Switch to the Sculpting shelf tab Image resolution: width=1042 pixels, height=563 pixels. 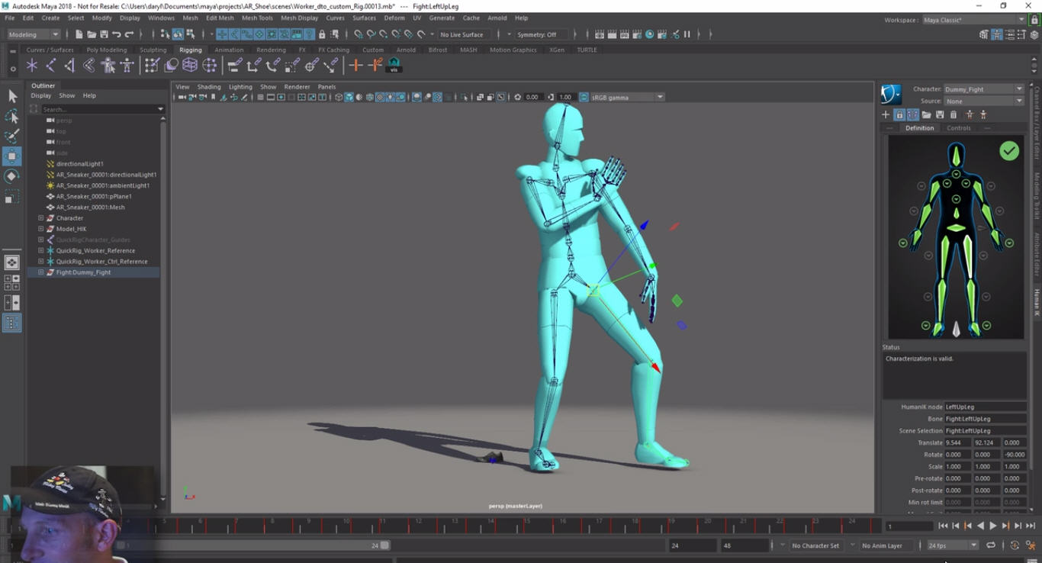coord(153,50)
